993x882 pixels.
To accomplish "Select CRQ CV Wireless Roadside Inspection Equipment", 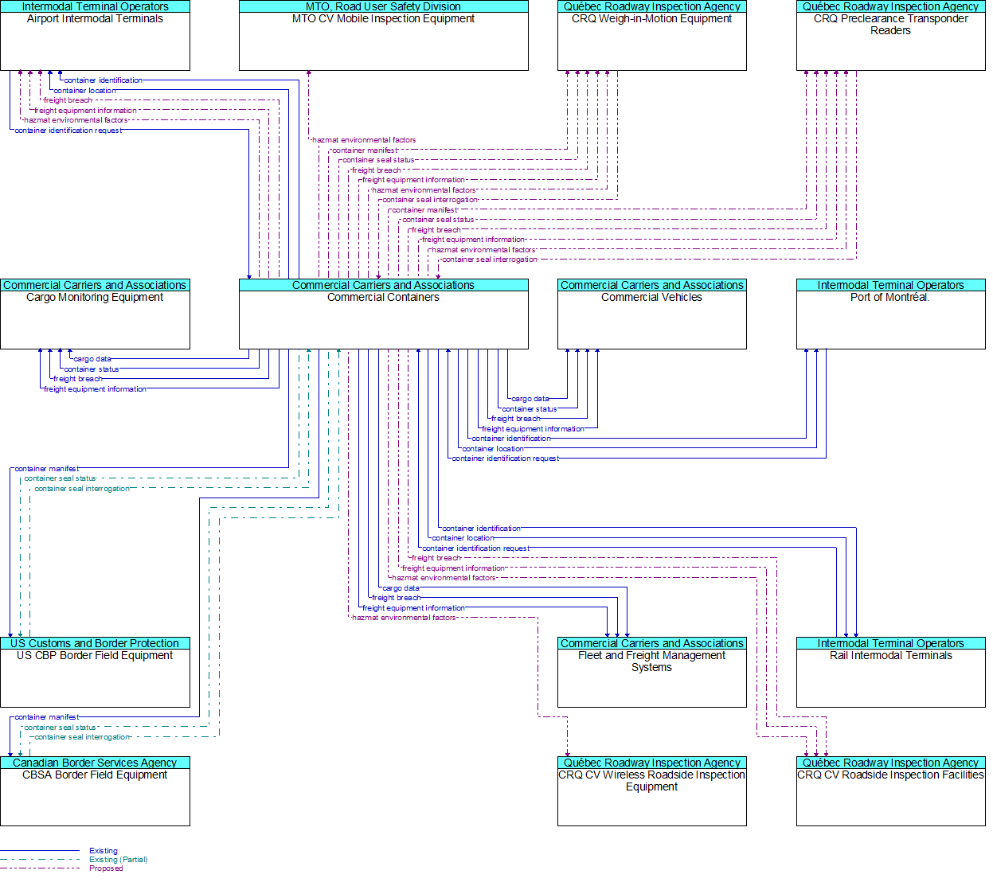I will [651, 796].
